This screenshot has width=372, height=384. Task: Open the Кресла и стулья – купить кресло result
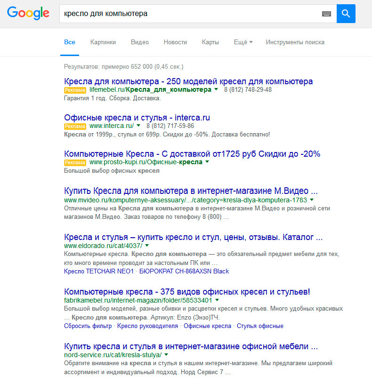[x=193, y=237]
